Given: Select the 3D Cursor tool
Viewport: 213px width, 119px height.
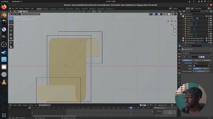Looking at the screenshot, I should [11, 22].
